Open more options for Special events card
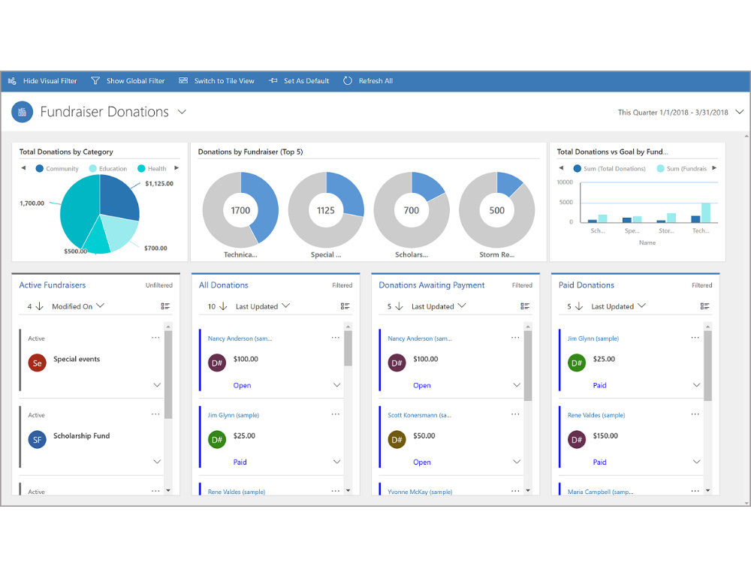Viewport: 751px width, 563px height. coord(155,338)
